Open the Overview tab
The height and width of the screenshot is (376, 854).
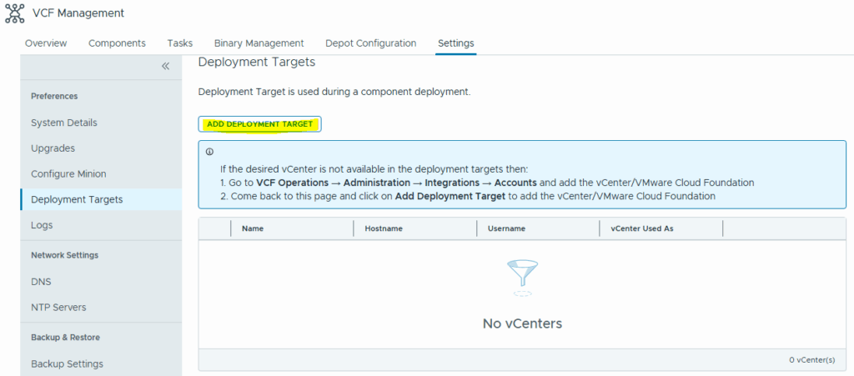[46, 43]
